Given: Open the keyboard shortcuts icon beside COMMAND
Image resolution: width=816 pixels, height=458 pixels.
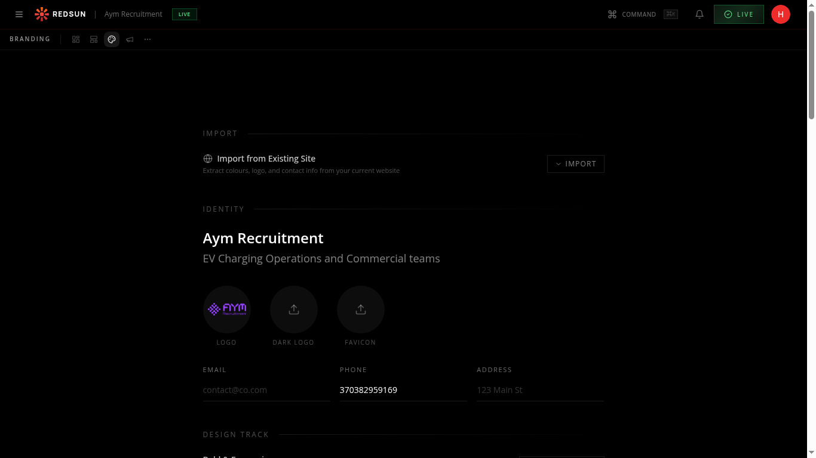Looking at the screenshot, I should (670, 14).
